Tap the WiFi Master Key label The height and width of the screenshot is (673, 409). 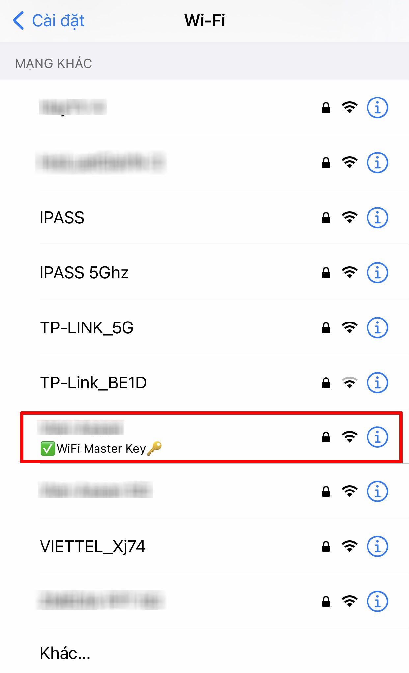(x=101, y=449)
